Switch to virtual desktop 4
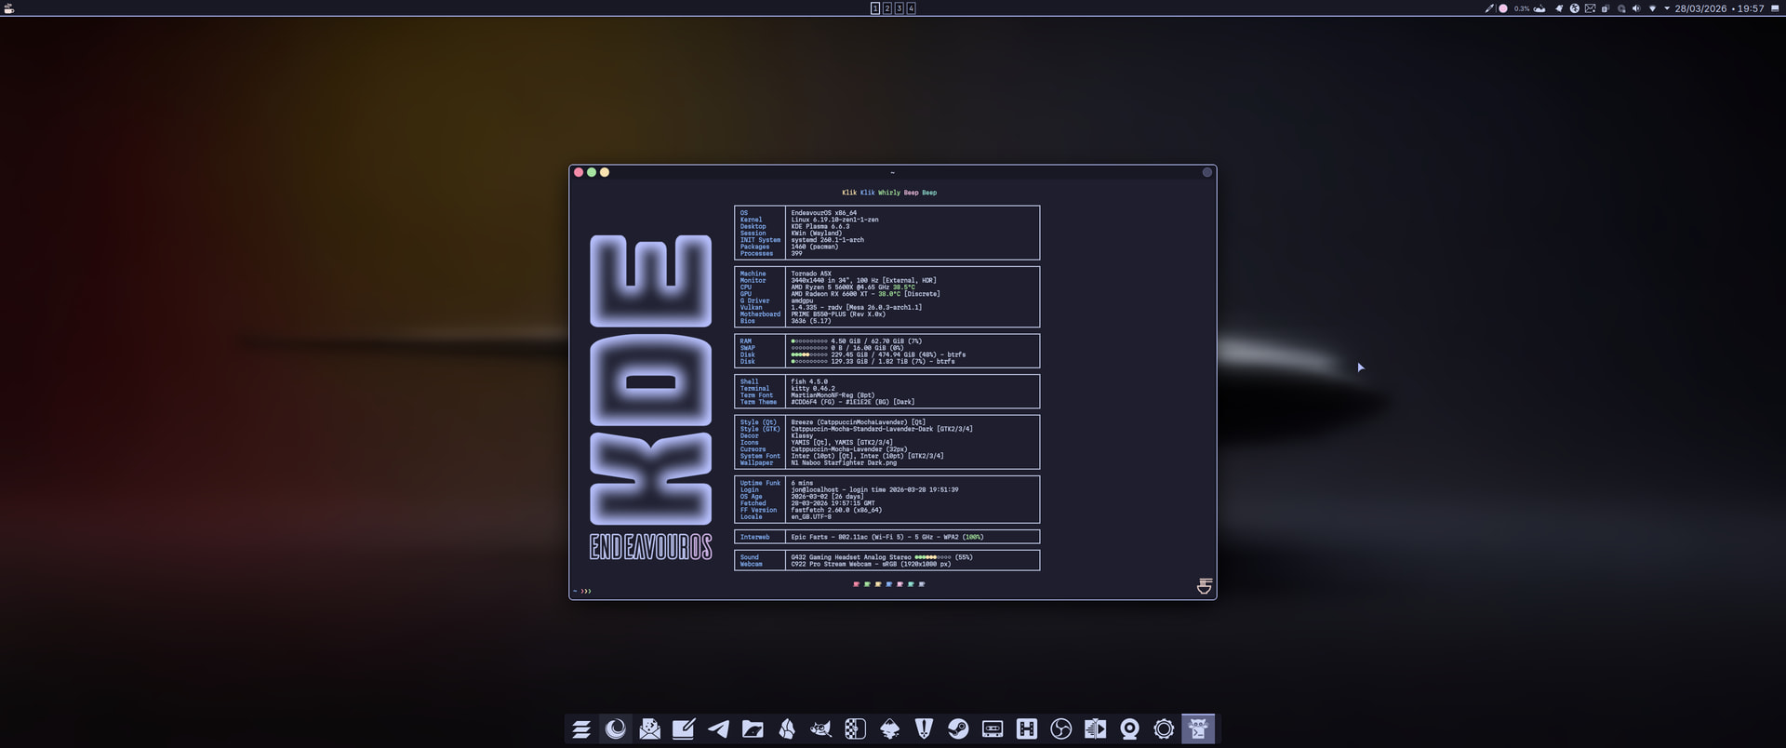The image size is (1786, 748). (x=911, y=8)
